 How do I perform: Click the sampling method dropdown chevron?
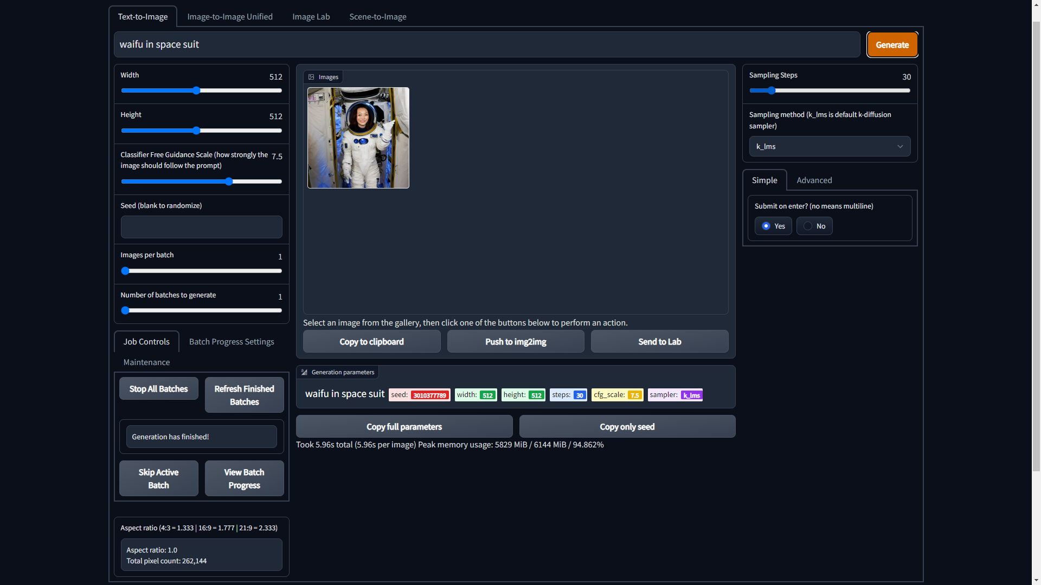[x=900, y=146]
